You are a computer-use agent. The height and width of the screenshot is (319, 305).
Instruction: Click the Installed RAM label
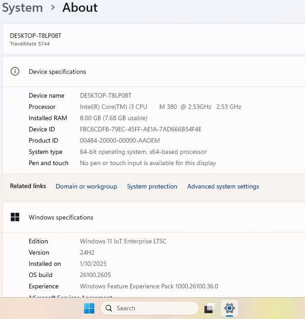coord(48,118)
